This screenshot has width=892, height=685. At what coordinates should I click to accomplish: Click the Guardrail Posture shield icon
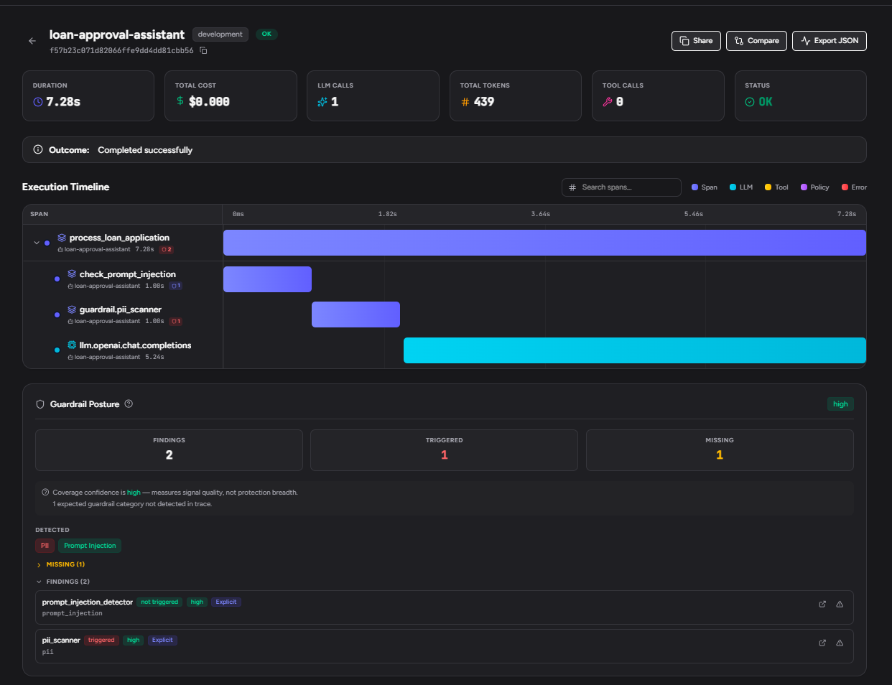click(x=40, y=404)
